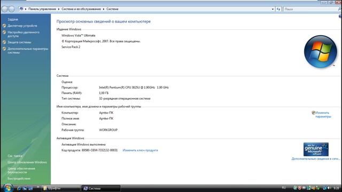Click the shield icon beside Изменить параметры
Screen dimensions: 342x192
coord(314,113)
